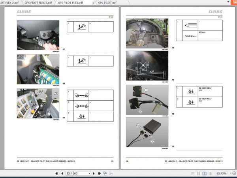The image size is (237, 178).
Task: Click the disconnect symbol in row 2, figure 69
Action: [82, 106]
